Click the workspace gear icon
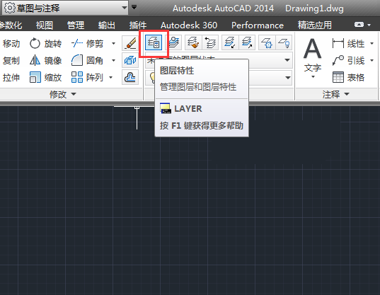The width and height of the screenshot is (380, 295). 10,8
